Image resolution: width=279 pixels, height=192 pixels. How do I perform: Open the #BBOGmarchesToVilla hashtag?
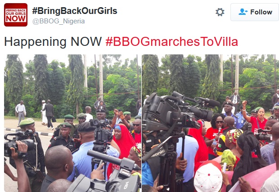point(172,42)
